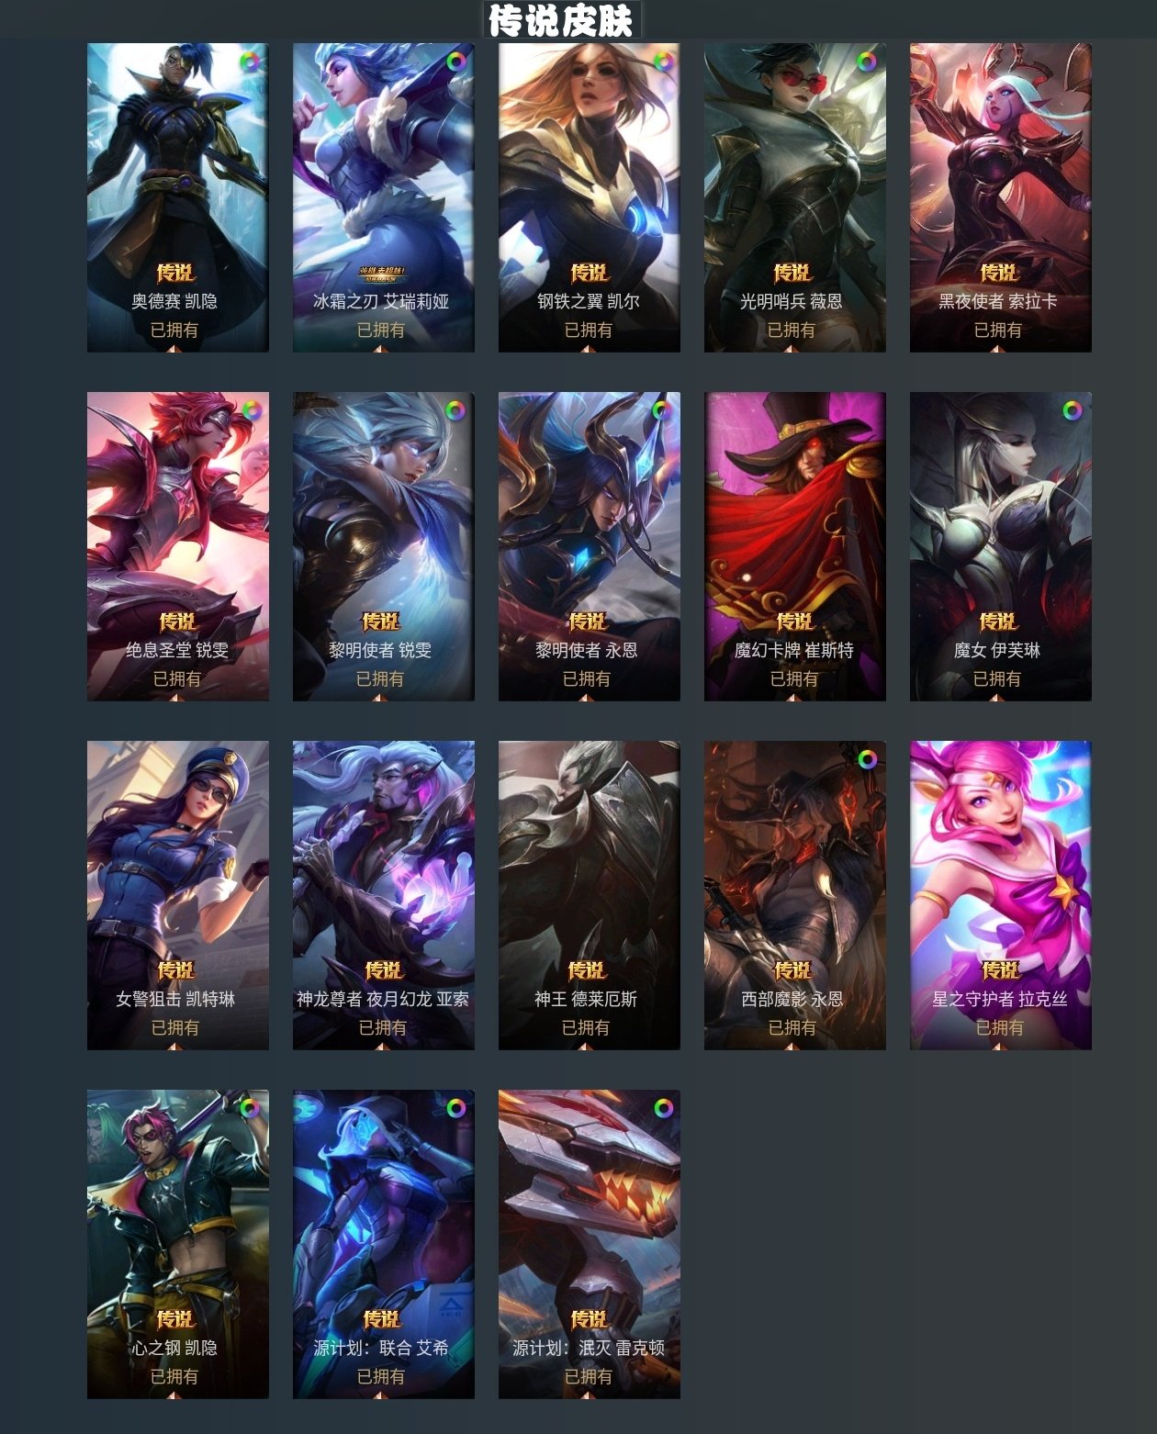
Task: Select the 星之守护者 拉克丝 skin thumbnail
Action: pos(1001,895)
